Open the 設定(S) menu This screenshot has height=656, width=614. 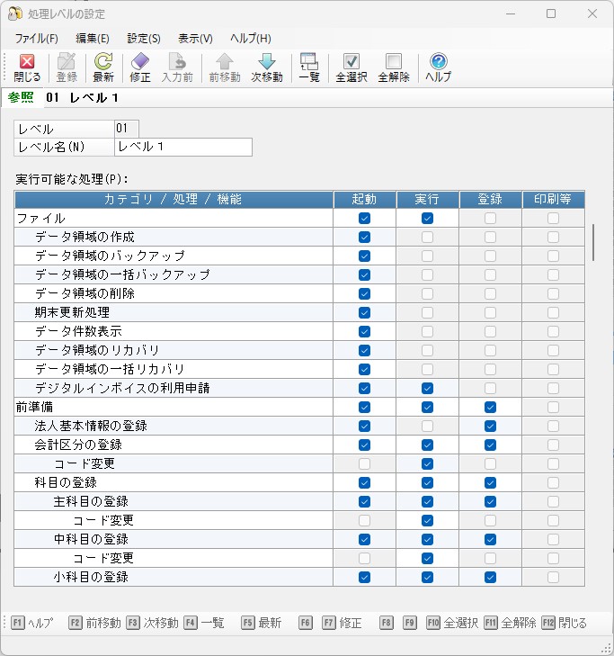[x=144, y=39]
